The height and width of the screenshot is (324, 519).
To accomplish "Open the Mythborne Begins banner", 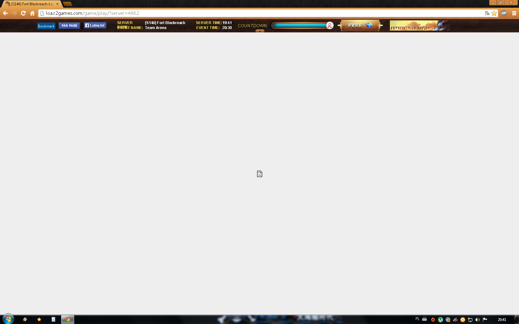I will [420, 26].
